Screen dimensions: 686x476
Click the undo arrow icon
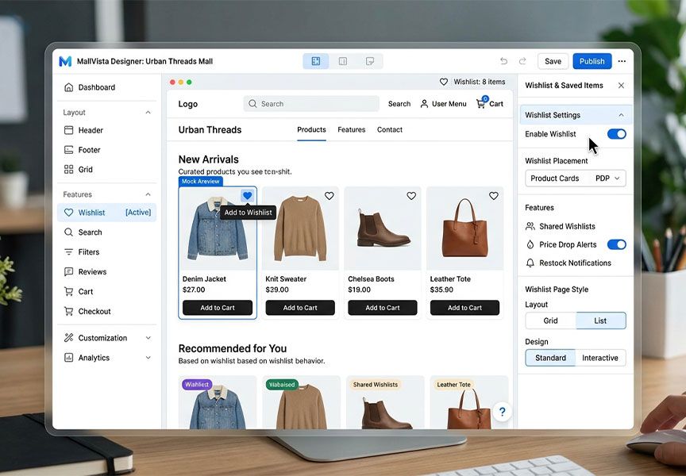(x=504, y=61)
